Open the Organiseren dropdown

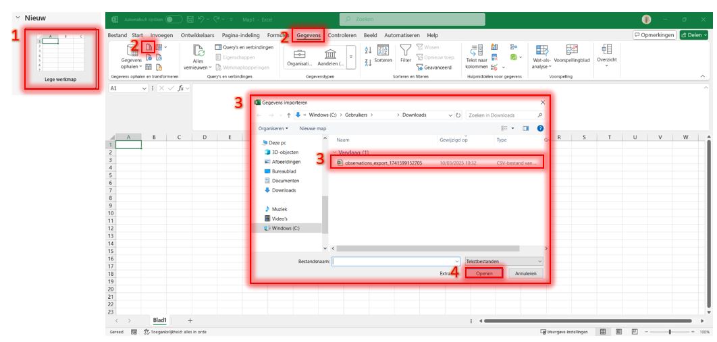pos(273,129)
